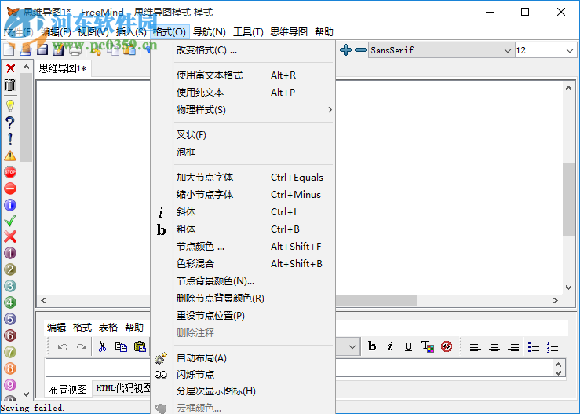Open the 思维导图 menu
580x414 pixels.
[x=289, y=32]
